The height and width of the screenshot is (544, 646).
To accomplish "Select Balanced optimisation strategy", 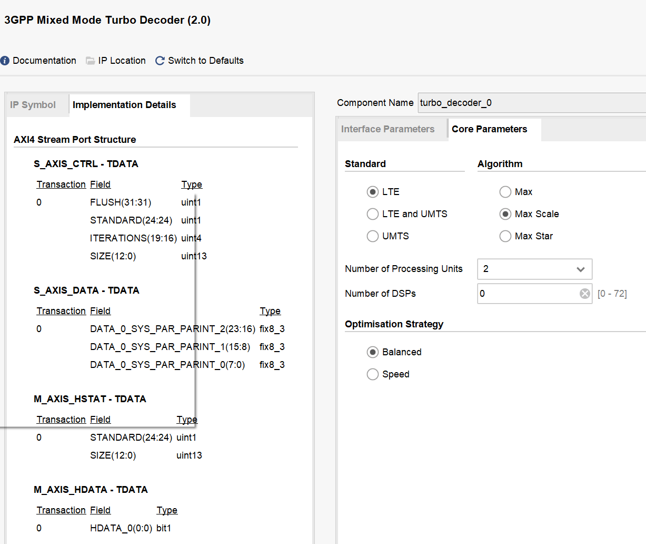I will click(x=373, y=352).
